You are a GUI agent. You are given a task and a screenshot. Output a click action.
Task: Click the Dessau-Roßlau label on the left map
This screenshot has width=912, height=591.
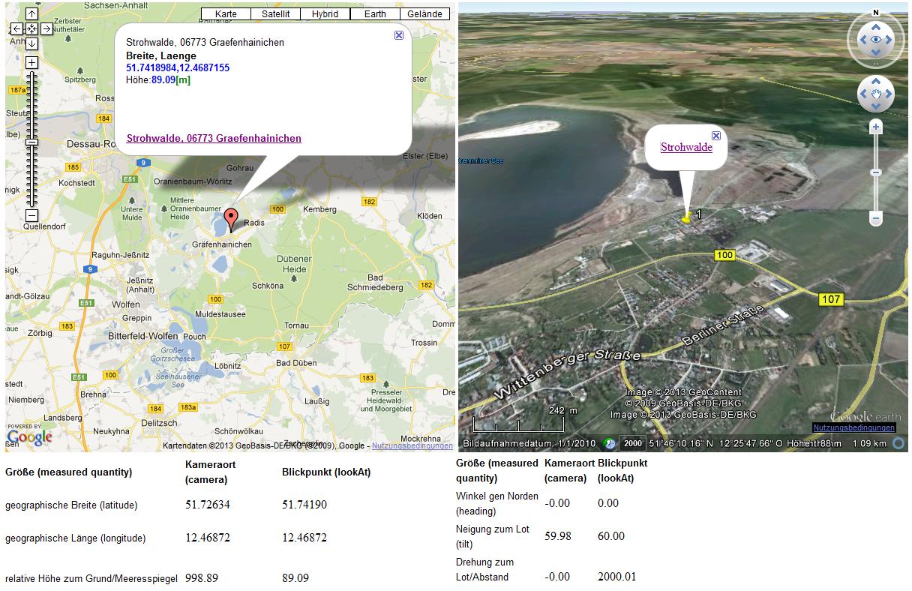[x=92, y=145]
